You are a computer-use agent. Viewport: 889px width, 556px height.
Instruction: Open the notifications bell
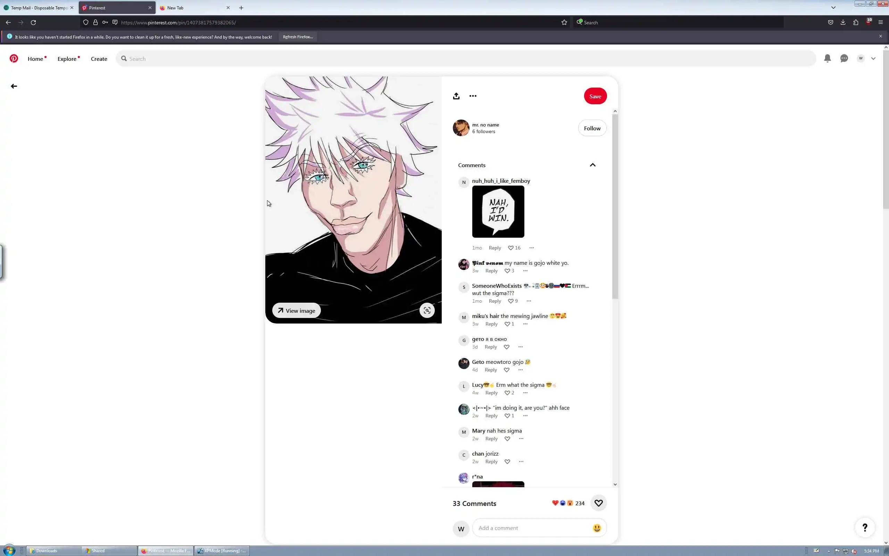[827, 58]
